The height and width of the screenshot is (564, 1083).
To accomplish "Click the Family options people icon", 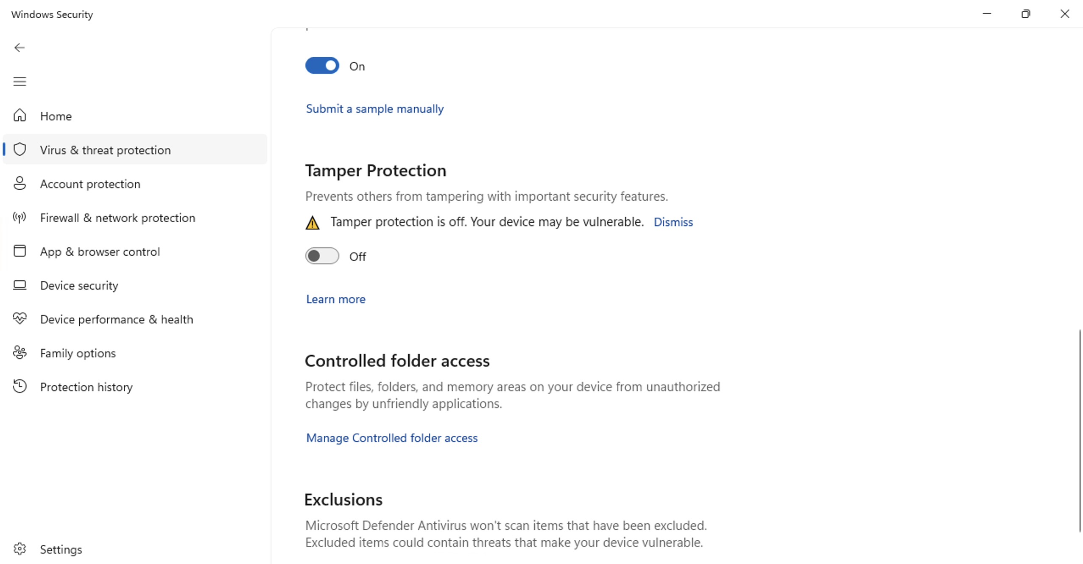I will tap(20, 352).
